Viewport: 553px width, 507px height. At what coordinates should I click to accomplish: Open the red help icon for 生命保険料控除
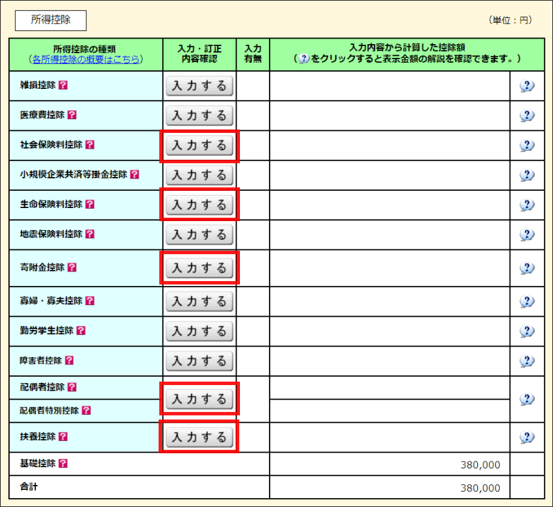click(x=90, y=205)
